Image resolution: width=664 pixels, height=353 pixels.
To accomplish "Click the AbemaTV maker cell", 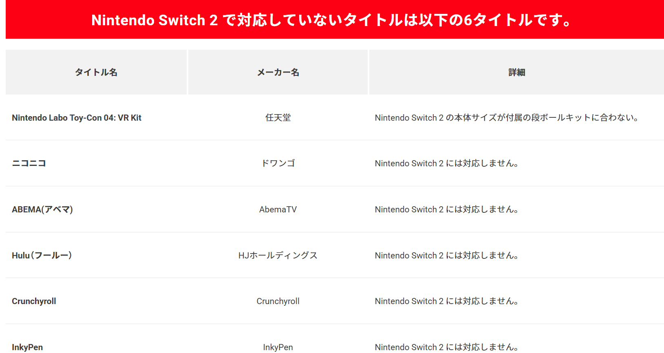I will [278, 210].
